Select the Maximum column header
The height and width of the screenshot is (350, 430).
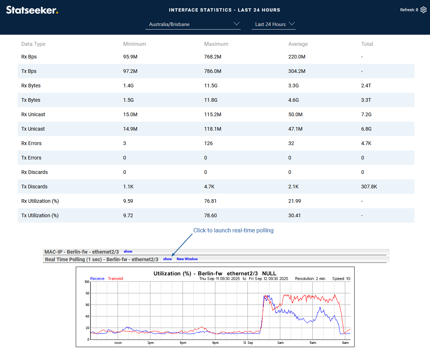tap(216, 44)
